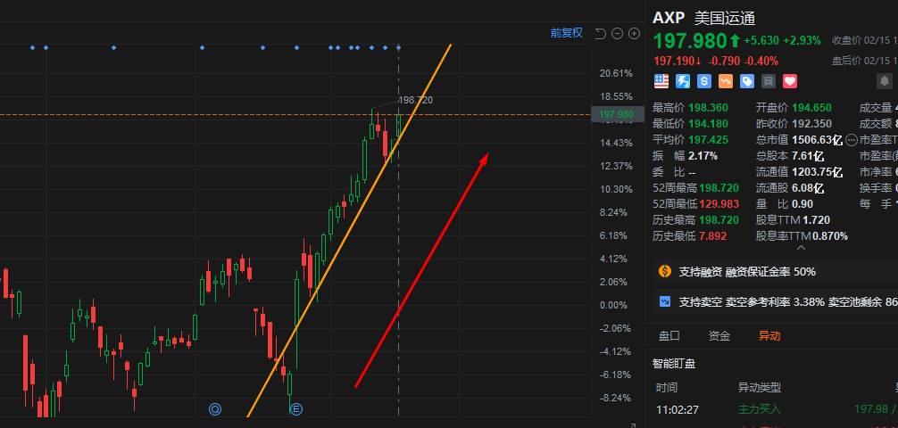Click the ellipsis icon beside 总市值 1506.63亿
This screenshot has width=898, height=428.
pos(852,140)
